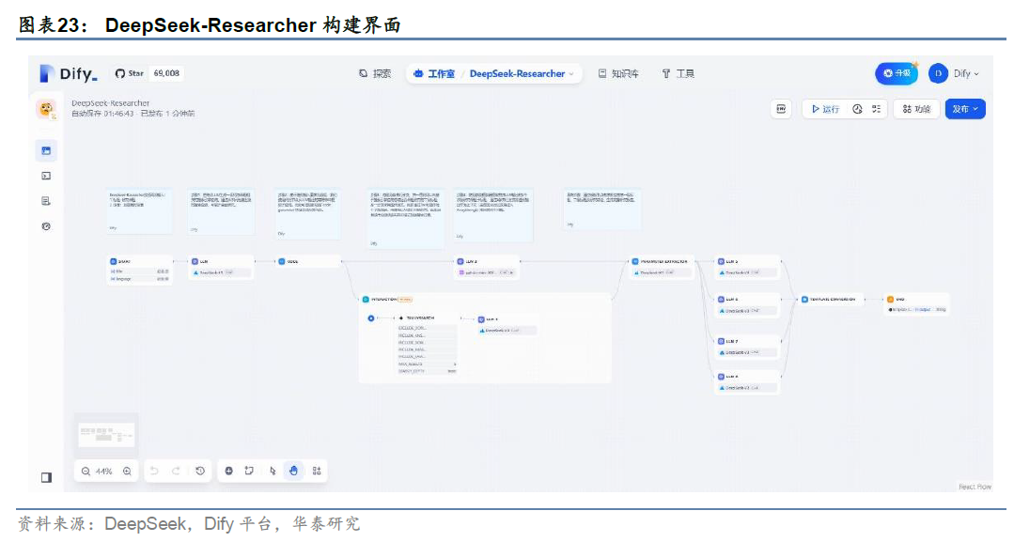This screenshot has width=1014, height=542.
Task: Click the undo arrow icon
Action: (x=154, y=471)
